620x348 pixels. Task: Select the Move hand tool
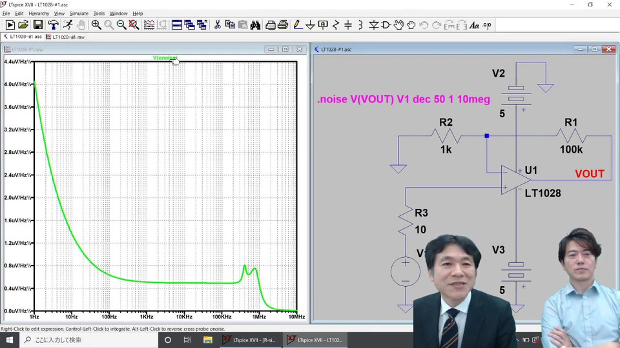coord(398,25)
